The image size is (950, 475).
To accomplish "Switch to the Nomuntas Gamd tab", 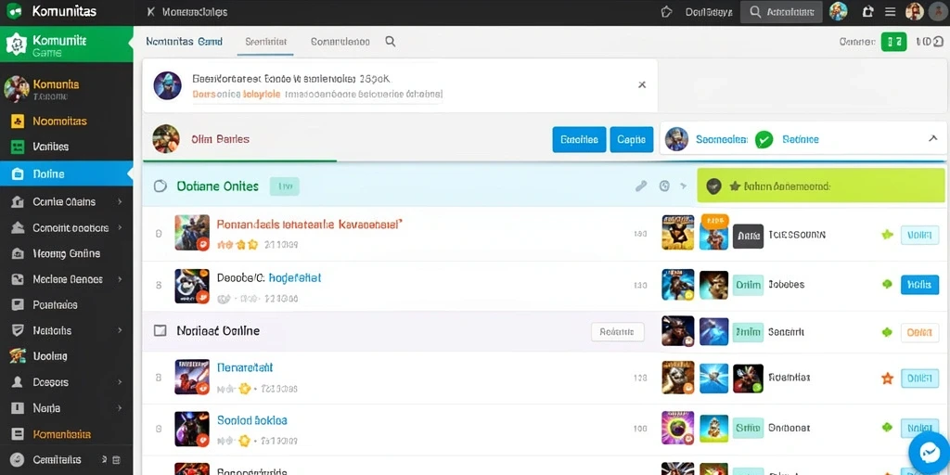I will coord(185,41).
